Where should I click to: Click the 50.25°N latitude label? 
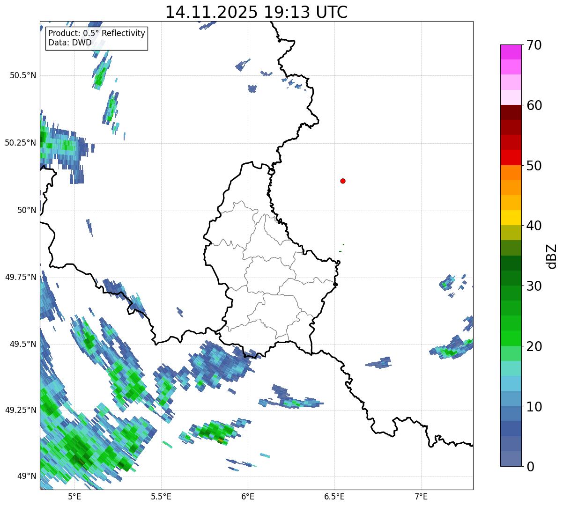[x=21, y=143]
